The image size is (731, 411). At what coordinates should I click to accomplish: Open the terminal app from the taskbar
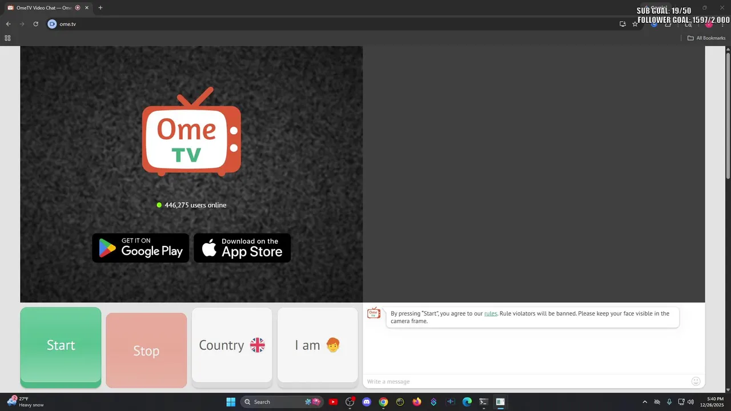click(483, 402)
